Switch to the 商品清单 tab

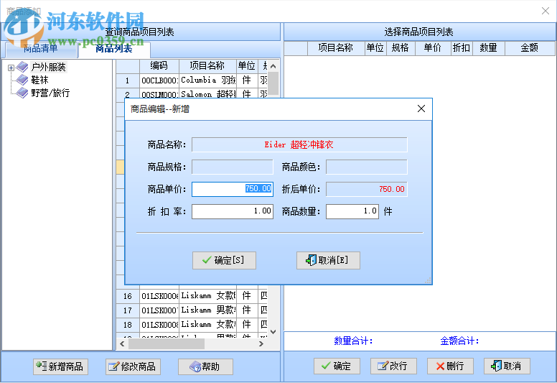tap(40, 49)
